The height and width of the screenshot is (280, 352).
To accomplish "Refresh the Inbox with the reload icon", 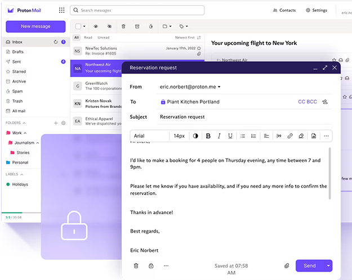I will (x=55, y=42).
